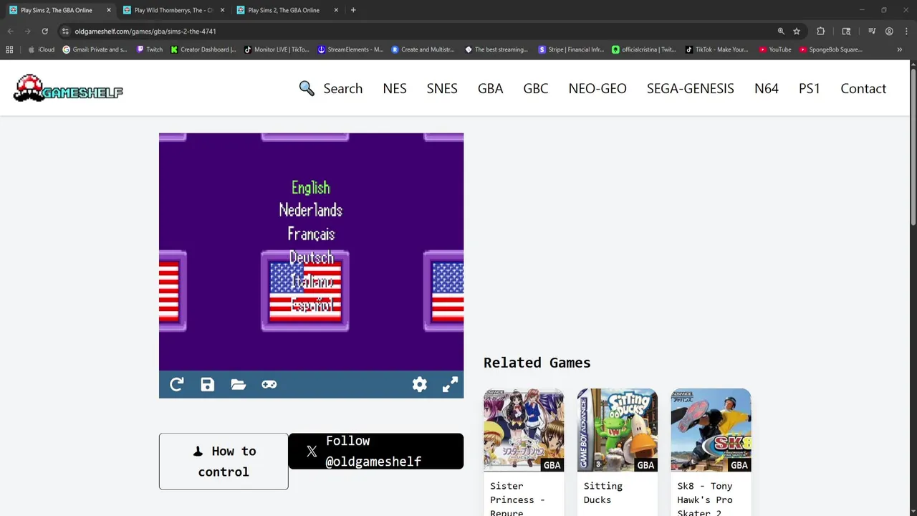Select Nederlands in the game language list
The height and width of the screenshot is (516, 917).
coord(311,210)
